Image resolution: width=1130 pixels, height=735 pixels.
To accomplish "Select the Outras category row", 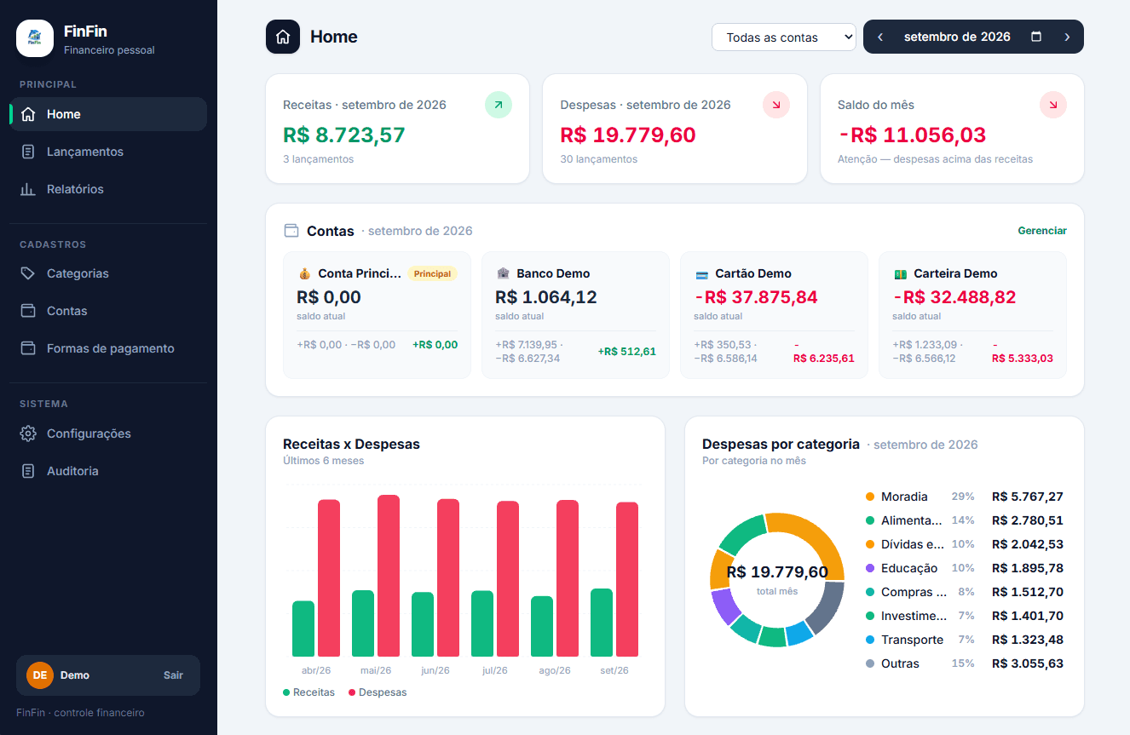I will (964, 663).
